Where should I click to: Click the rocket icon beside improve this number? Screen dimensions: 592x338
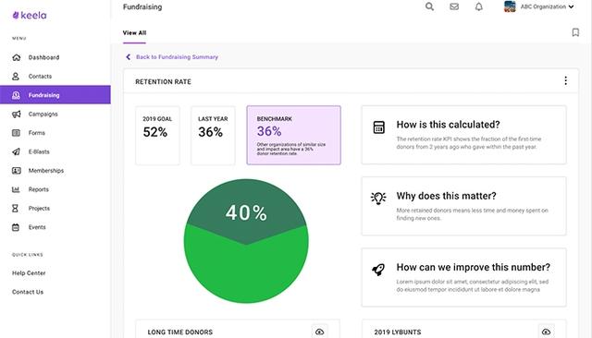378,269
